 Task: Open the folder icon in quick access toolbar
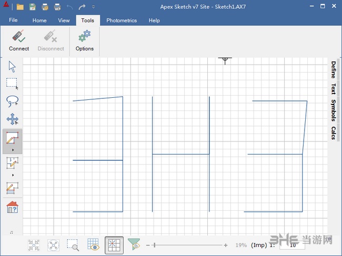point(20,7)
